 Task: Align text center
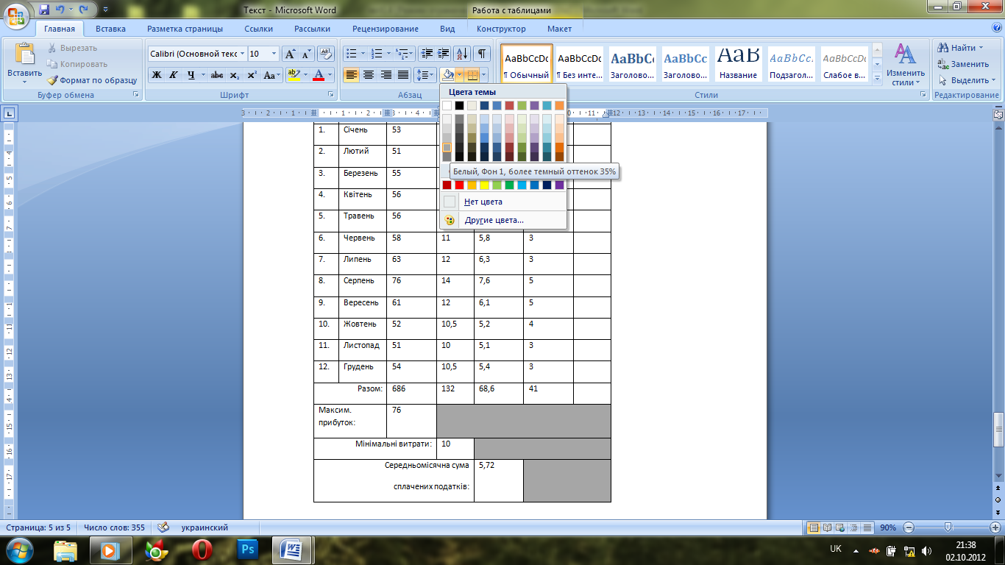(369, 75)
